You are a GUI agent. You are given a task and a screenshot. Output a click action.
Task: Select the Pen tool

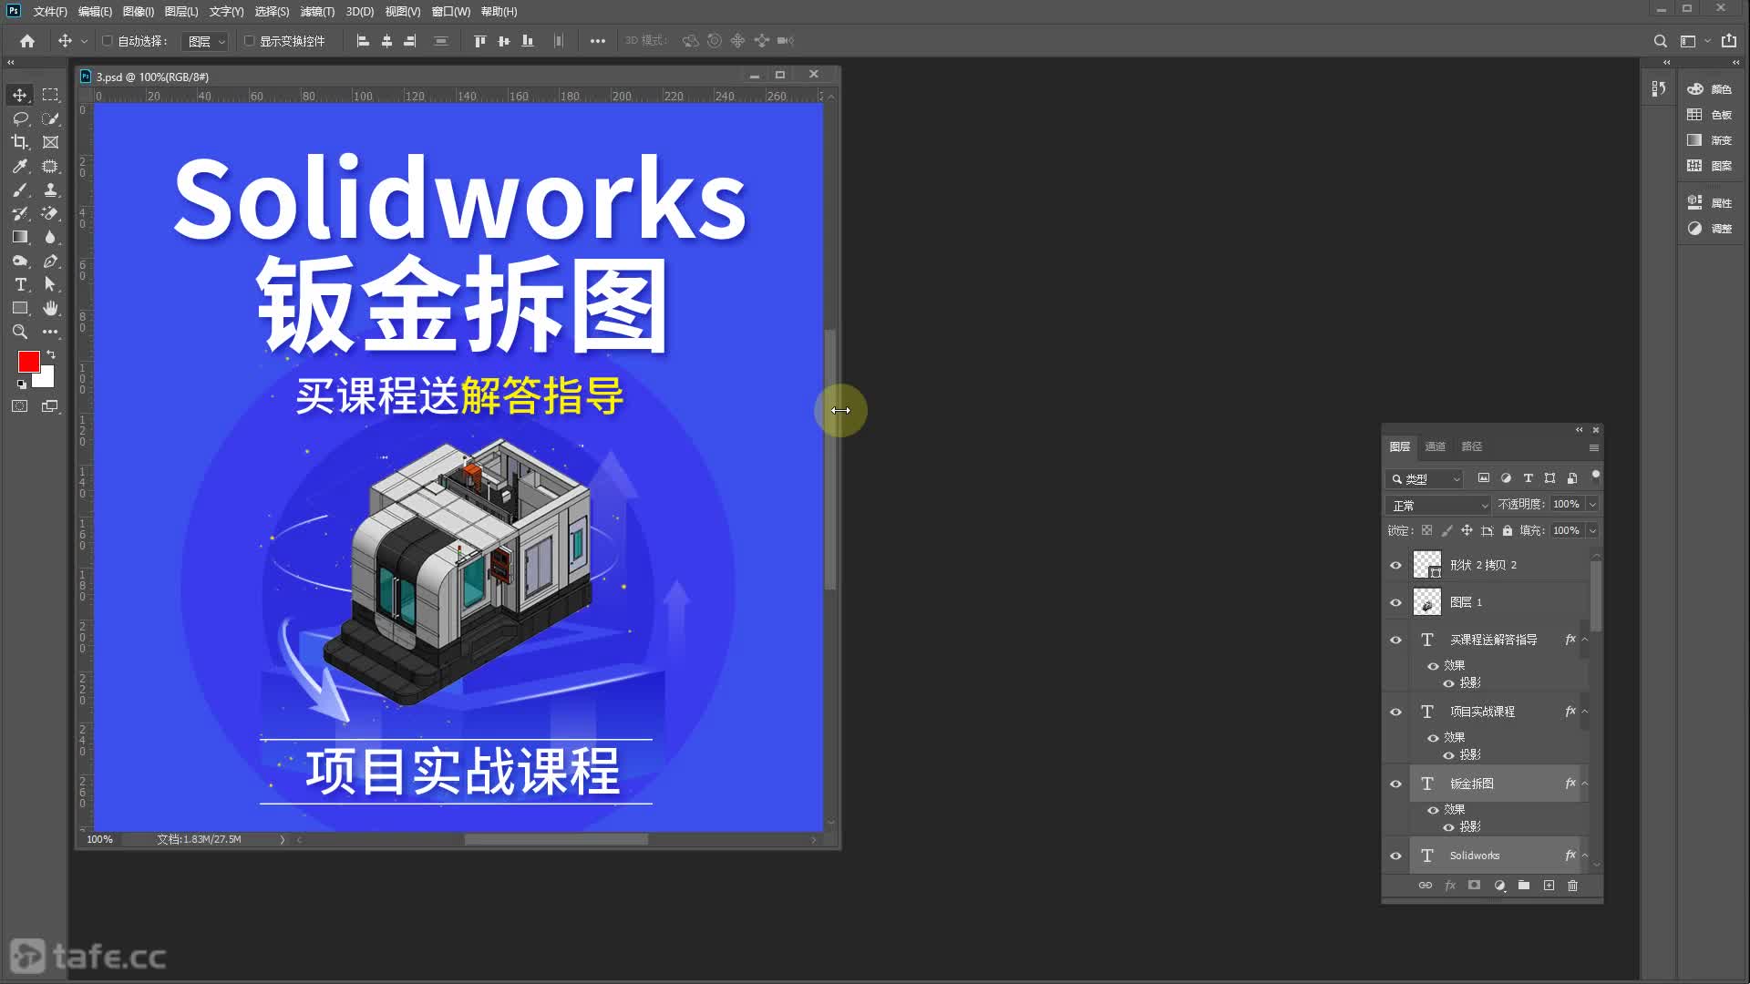[x=50, y=261]
